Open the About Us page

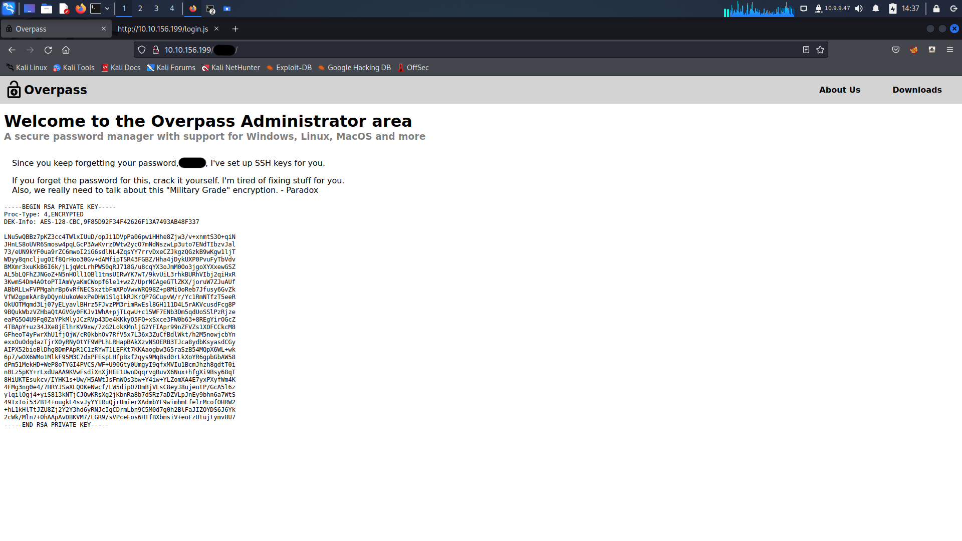(840, 90)
